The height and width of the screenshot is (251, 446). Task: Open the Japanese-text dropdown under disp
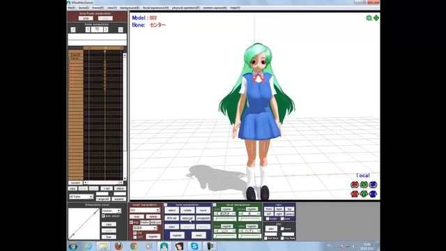click(145, 228)
